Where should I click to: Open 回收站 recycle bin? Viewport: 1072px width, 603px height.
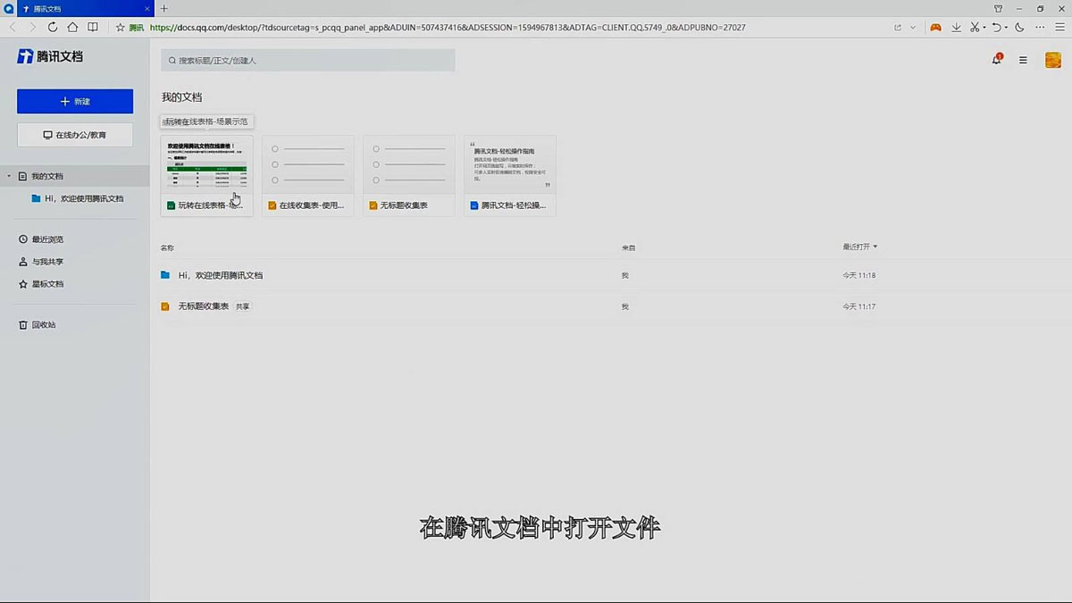pyautogui.click(x=44, y=325)
